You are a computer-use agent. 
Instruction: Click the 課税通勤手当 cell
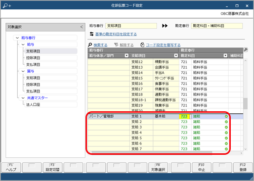click(x=166, y=100)
